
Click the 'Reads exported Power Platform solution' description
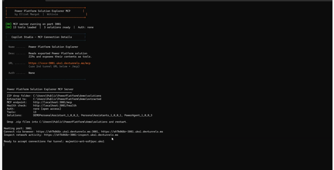[58, 53]
